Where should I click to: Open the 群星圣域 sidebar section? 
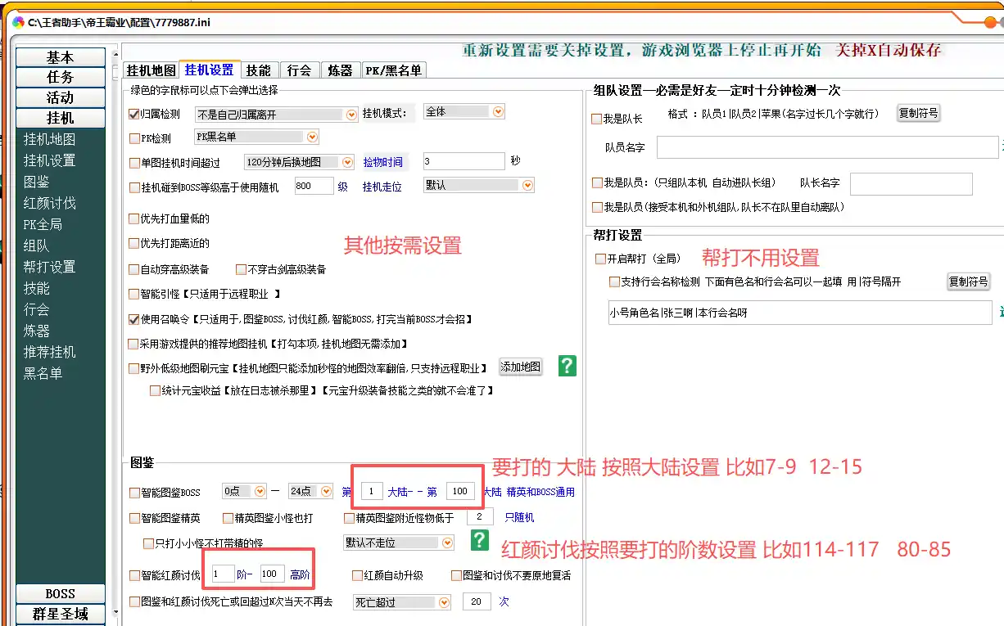click(x=61, y=614)
